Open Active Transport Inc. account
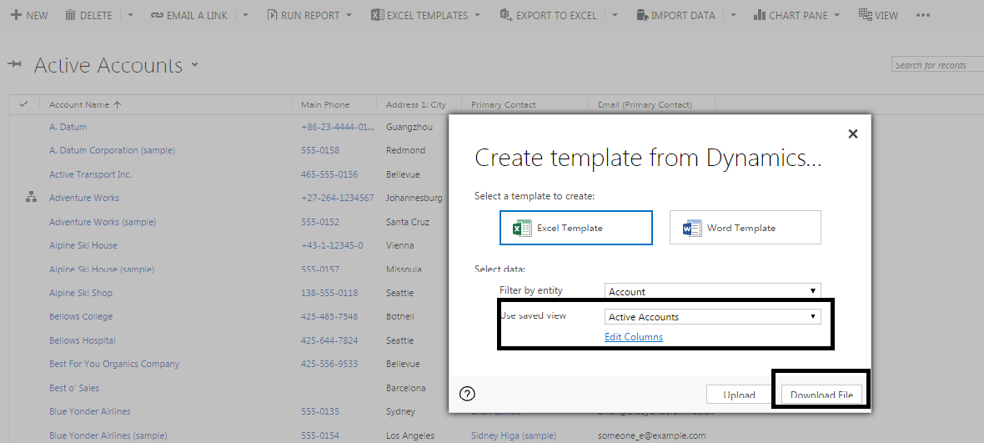Image resolution: width=984 pixels, height=443 pixels. (x=90, y=174)
